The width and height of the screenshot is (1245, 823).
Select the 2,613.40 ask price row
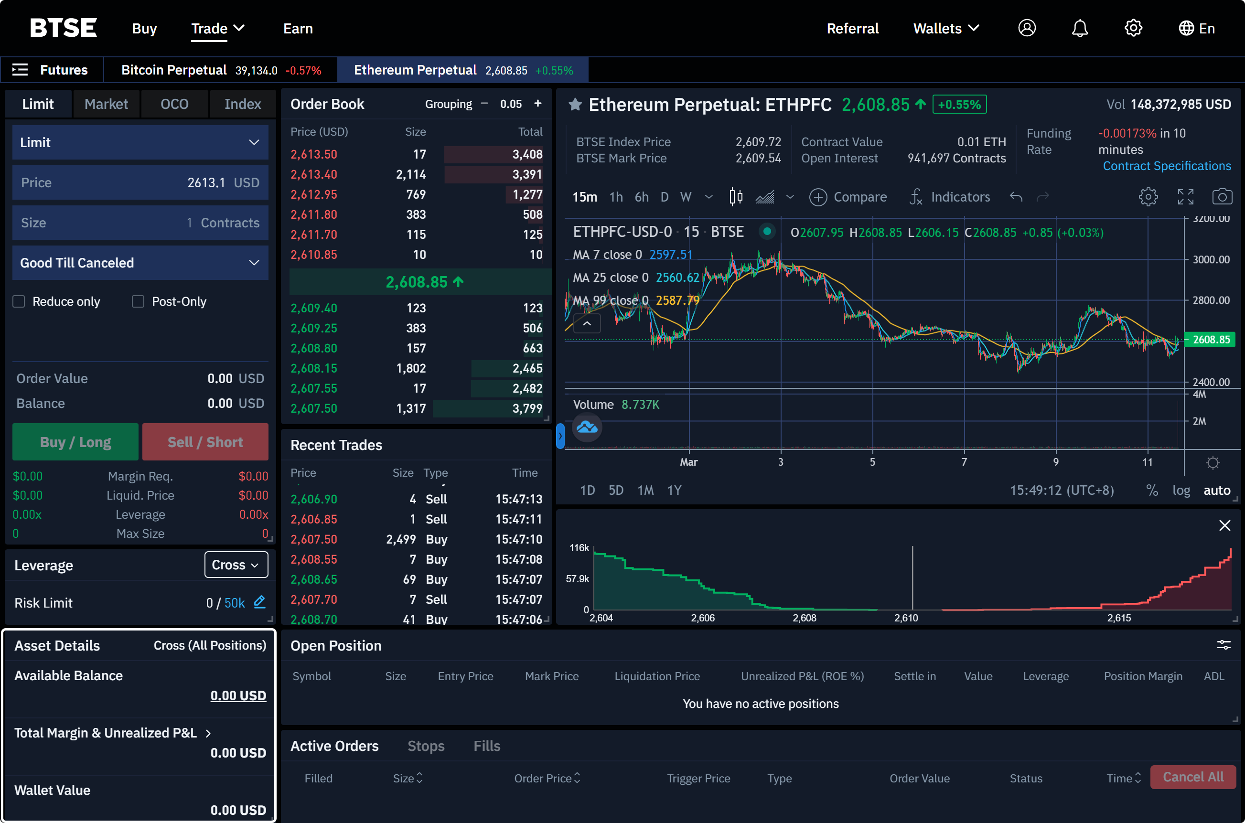point(416,174)
